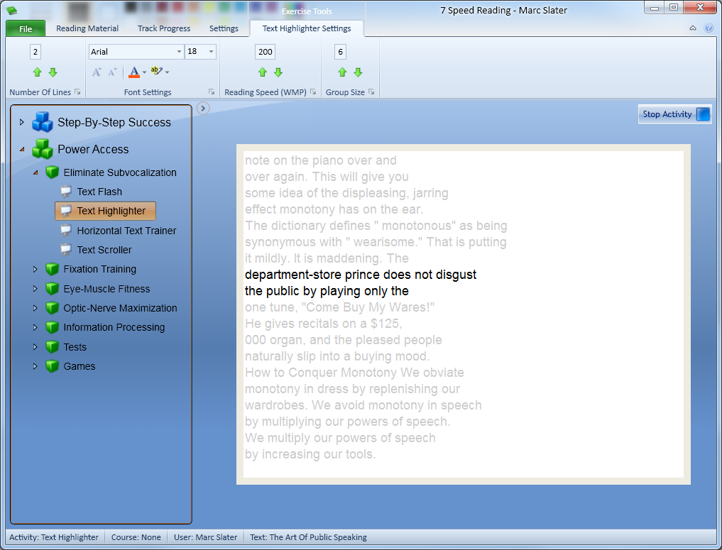722x550 pixels.
Task: Open the Track Progress tab
Action: point(164,28)
